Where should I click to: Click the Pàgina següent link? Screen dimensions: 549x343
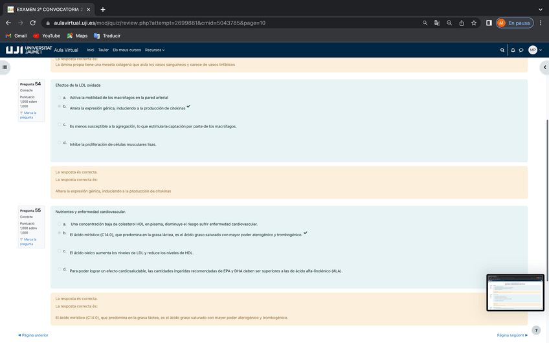pos(512,335)
